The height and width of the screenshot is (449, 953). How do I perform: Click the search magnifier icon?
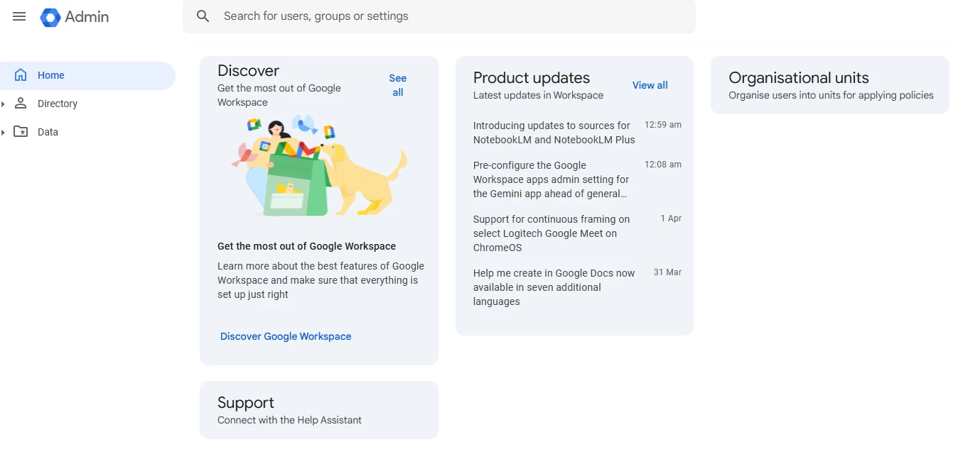[203, 16]
